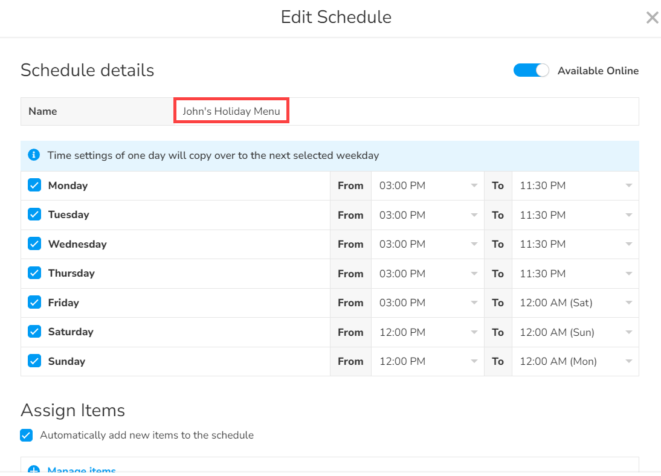Disable automatically adding new items to schedule

tap(27, 435)
